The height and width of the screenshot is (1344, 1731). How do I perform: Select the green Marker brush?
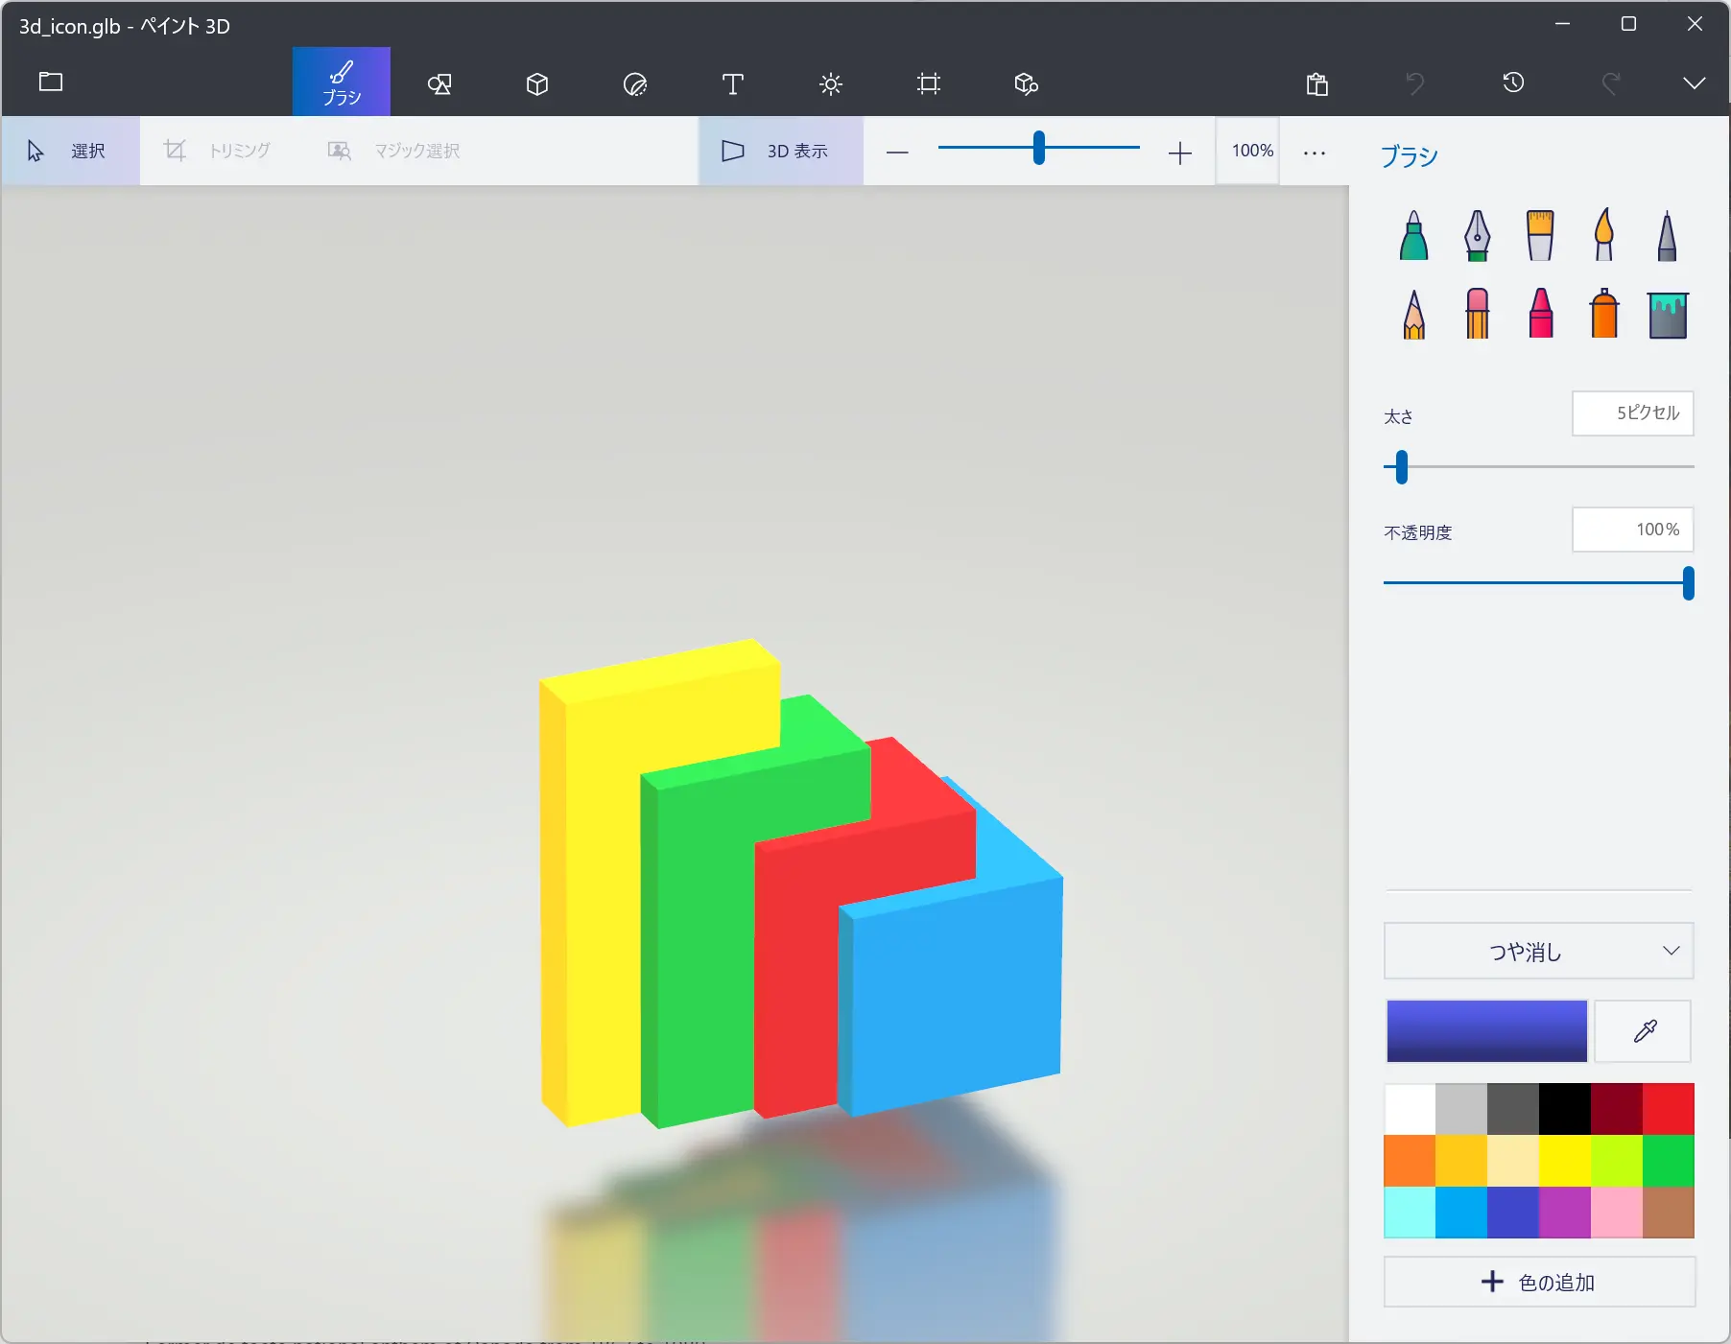[1414, 236]
